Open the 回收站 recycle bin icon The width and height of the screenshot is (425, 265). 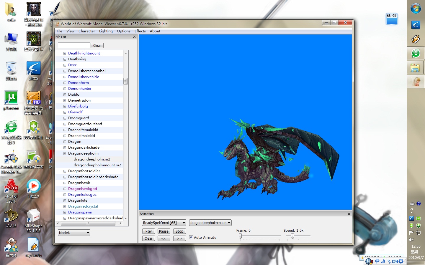11,71
